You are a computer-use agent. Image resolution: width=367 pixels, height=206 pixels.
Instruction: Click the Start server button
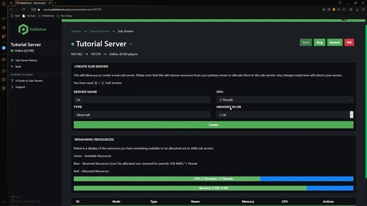coord(306,42)
